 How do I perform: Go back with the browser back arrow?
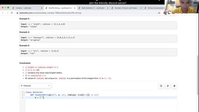3,13
